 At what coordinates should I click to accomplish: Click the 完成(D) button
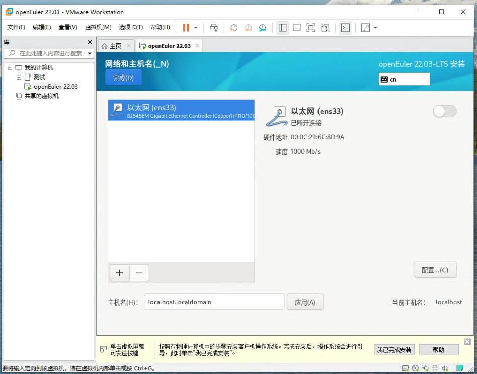click(123, 78)
